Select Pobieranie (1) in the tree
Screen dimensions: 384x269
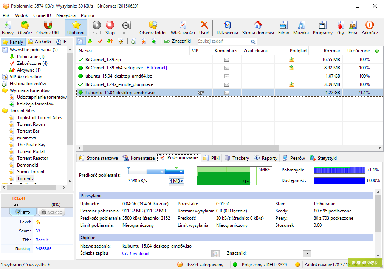pos(31,57)
